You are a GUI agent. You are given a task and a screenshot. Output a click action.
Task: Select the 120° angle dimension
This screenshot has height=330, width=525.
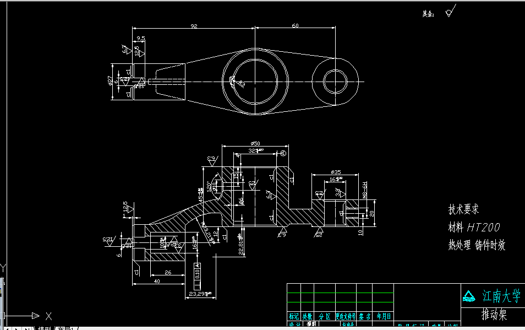pyautogui.click(x=209, y=186)
